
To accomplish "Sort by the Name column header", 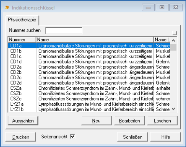I will pyautogui.click(x=95, y=40).
